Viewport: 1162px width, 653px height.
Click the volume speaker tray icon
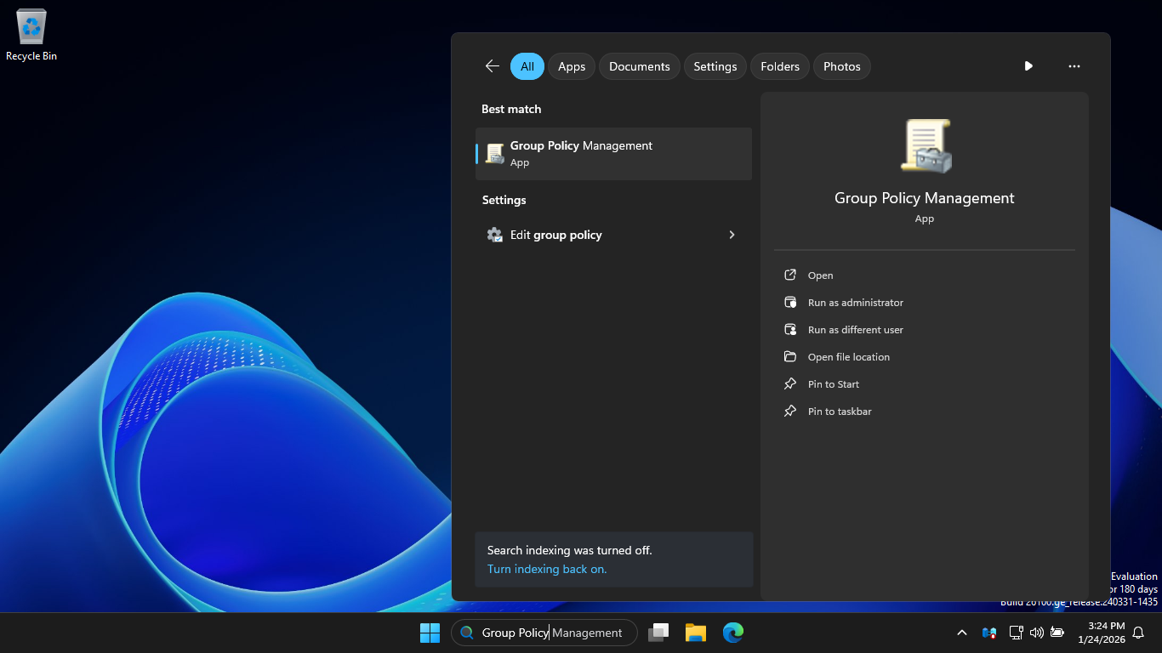coord(1036,633)
